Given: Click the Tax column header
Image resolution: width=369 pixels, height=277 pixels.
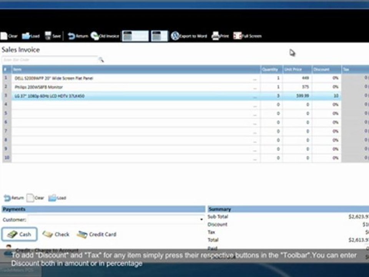Looking at the screenshot, I should tap(355, 70).
